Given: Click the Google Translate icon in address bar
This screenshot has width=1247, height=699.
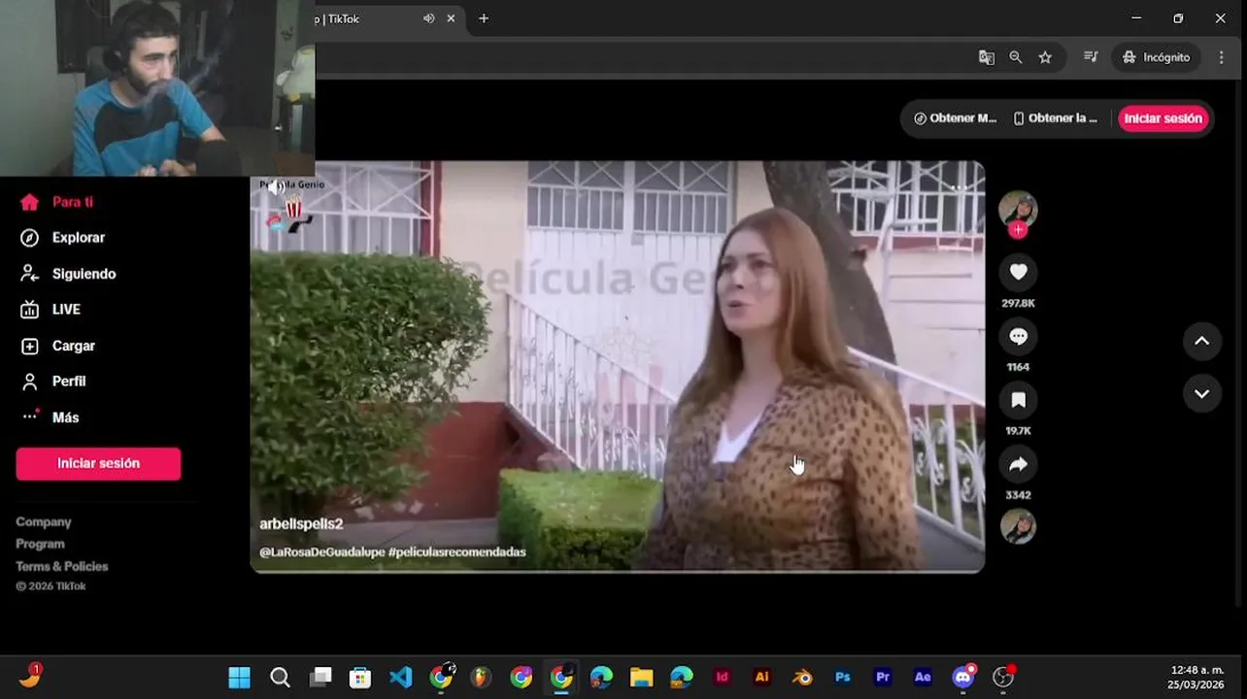Looking at the screenshot, I should tap(986, 57).
